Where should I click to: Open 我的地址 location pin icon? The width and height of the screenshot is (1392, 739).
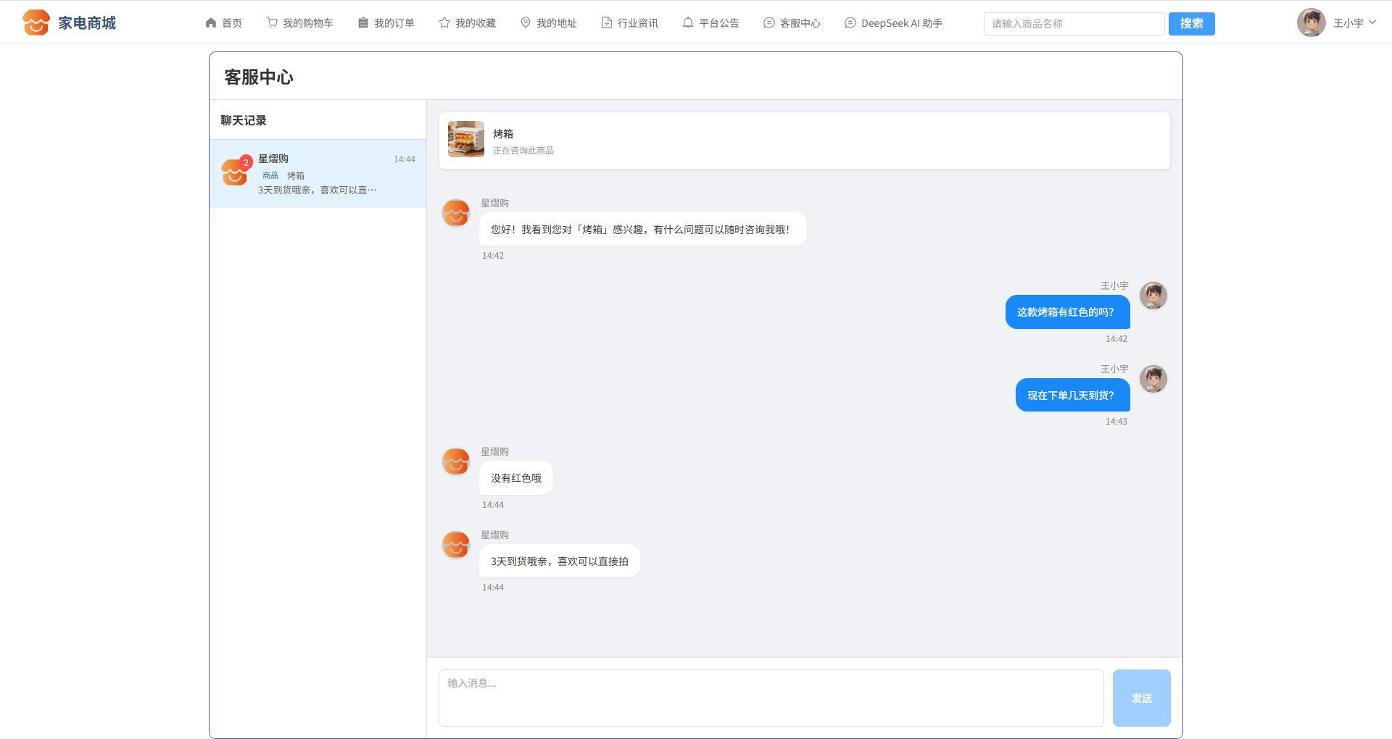click(x=526, y=22)
